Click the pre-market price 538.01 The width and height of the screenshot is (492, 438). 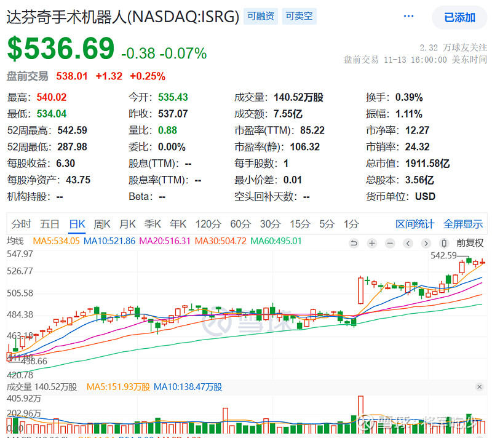[x=72, y=76]
